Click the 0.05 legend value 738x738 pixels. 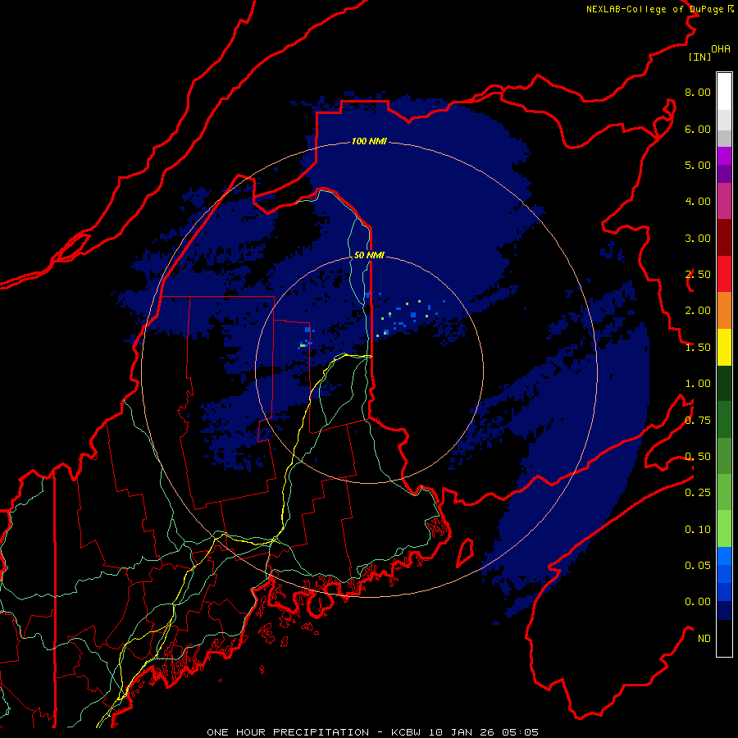click(x=698, y=565)
